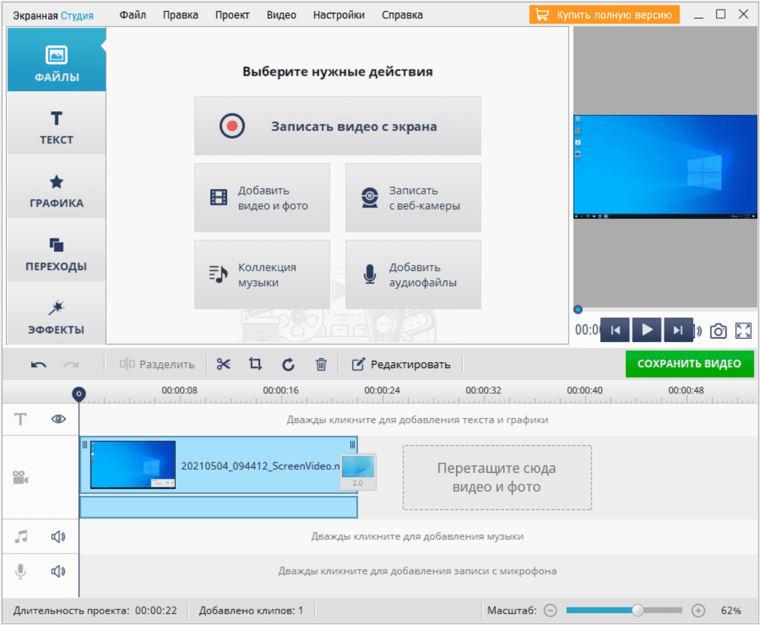Jump to previous frame in preview
Screen dimensions: 760x625
[x=615, y=330]
